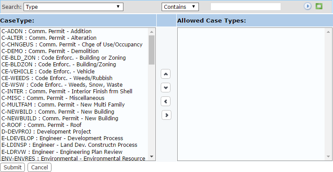The height and width of the screenshot is (172, 333).
Task: Submit the case type selection
Action: tap(12, 167)
